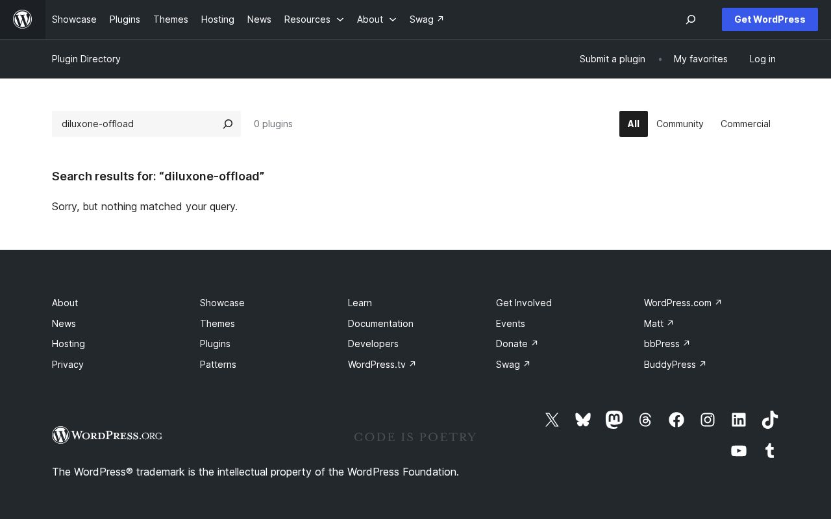Submit the plugin search with magnifier button

[x=228, y=124]
